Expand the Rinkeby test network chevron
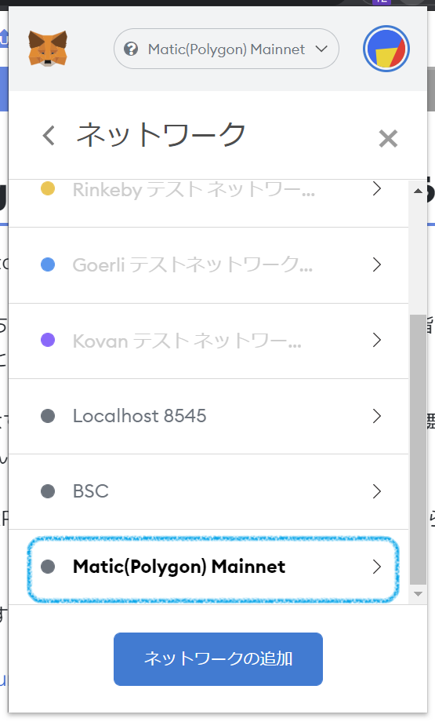This screenshot has width=435, height=722. [376, 188]
